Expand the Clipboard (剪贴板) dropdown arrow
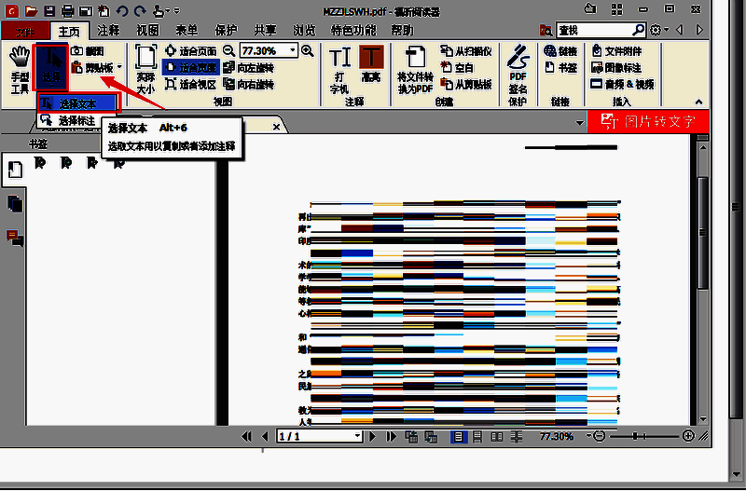The width and height of the screenshot is (746, 491). (x=119, y=67)
